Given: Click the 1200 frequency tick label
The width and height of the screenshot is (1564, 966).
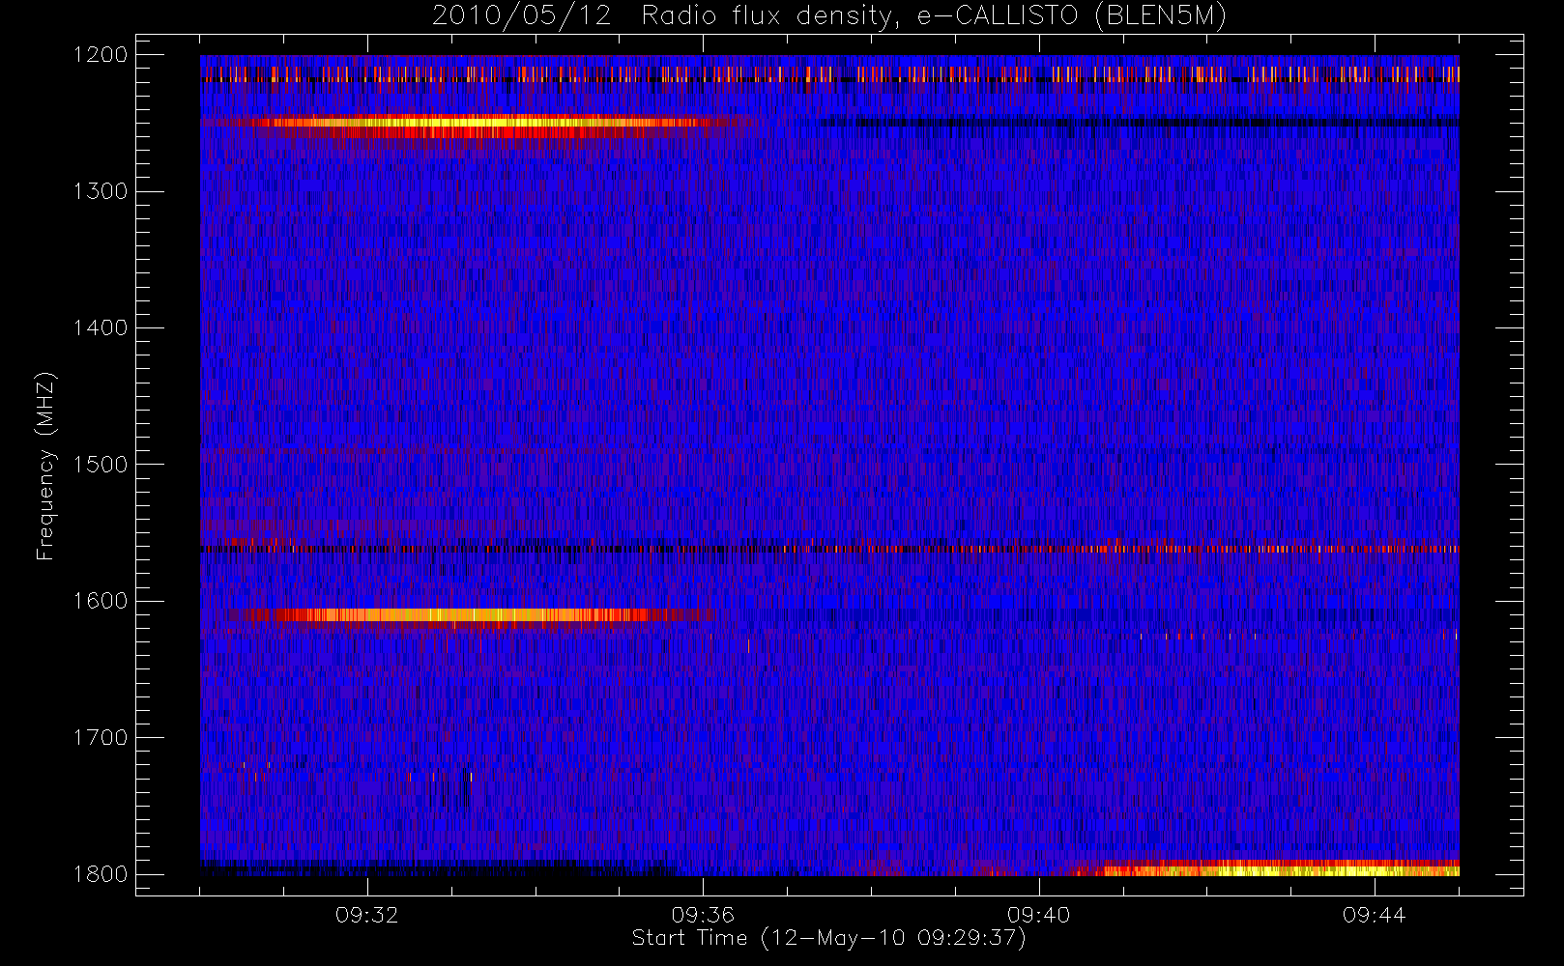Looking at the screenshot, I should click(101, 55).
